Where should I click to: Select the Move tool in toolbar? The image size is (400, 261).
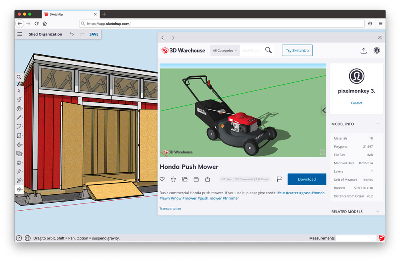(x=19, y=153)
